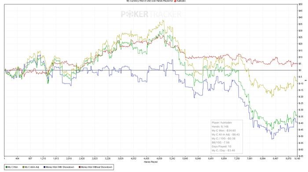Select the 'Money Won Without Showdown' legend label
The image size is (308, 172).
96,167
